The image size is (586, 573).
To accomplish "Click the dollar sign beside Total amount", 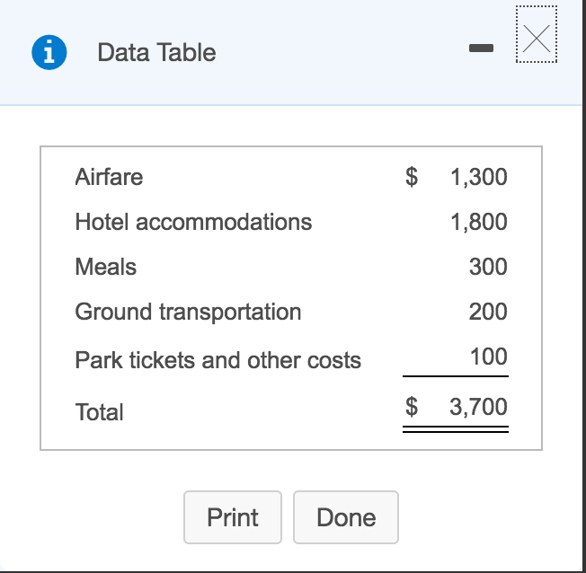I will tap(412, 407).
